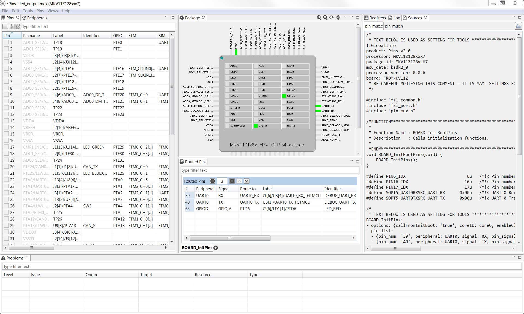Zoom out of the package view
This screenshot has height=314, width=524.
pyautogui.click(x=325, y=17)
